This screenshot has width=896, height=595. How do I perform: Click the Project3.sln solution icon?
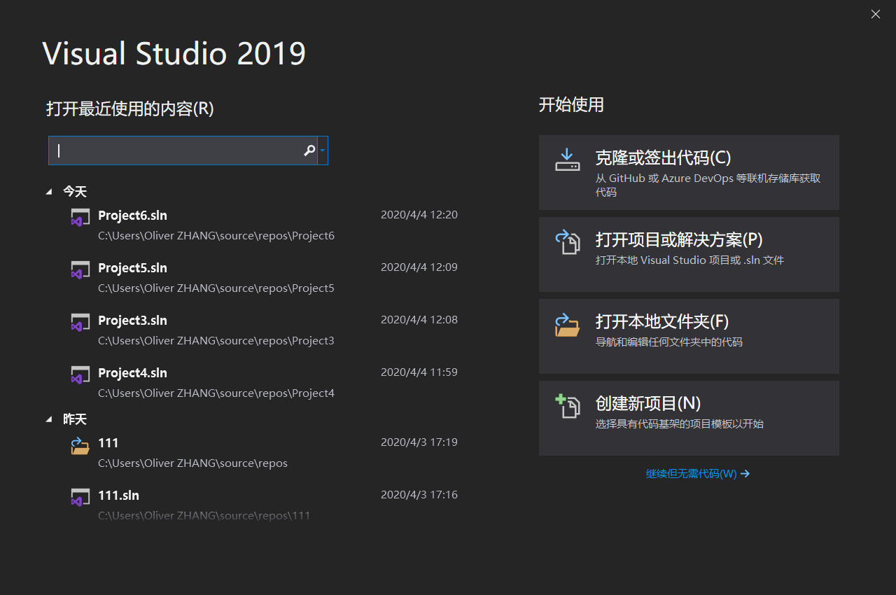pos(80,322)
